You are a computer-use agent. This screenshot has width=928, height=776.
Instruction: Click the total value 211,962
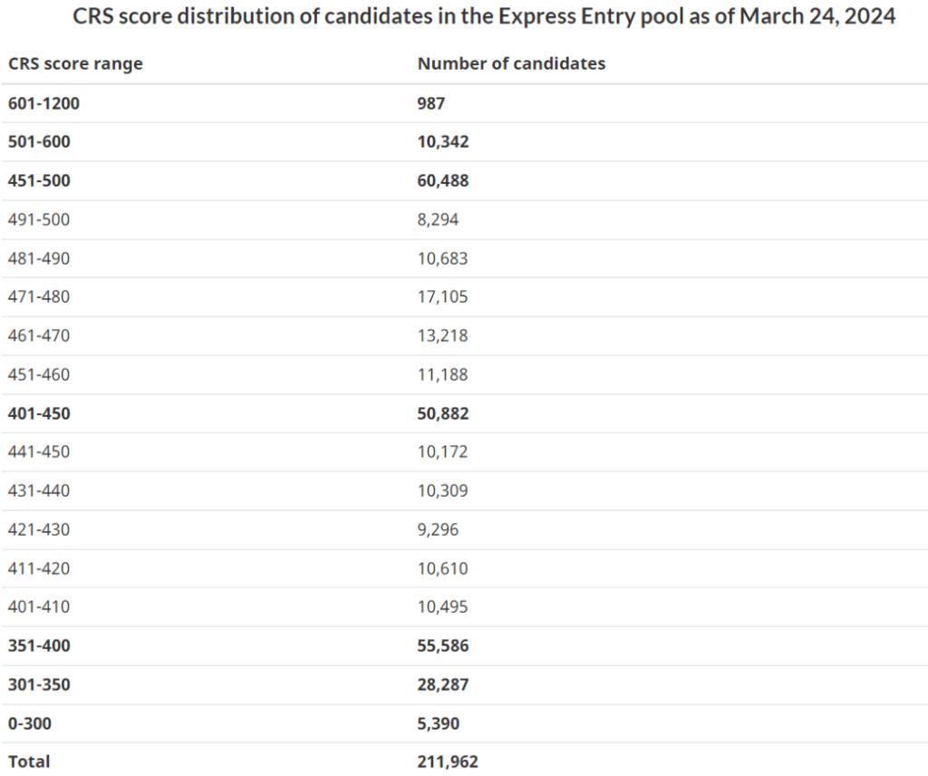447,761
